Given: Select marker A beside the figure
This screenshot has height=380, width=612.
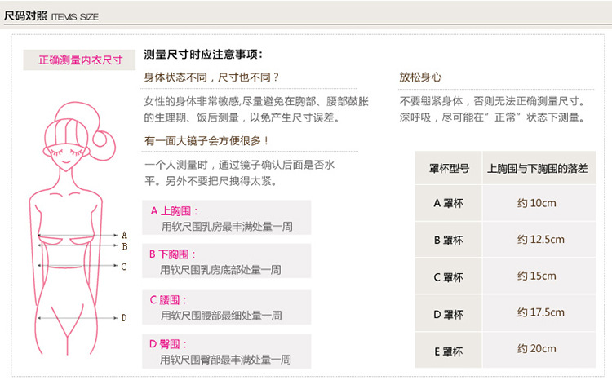Looking at the screenshot, I should click(124, 235).
